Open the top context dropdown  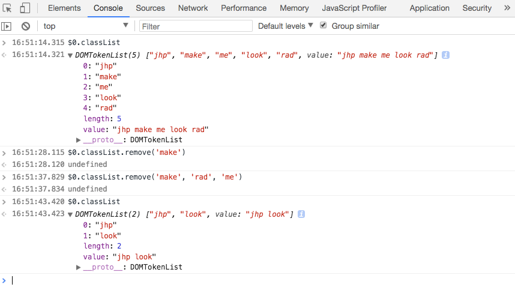[85, 26]
